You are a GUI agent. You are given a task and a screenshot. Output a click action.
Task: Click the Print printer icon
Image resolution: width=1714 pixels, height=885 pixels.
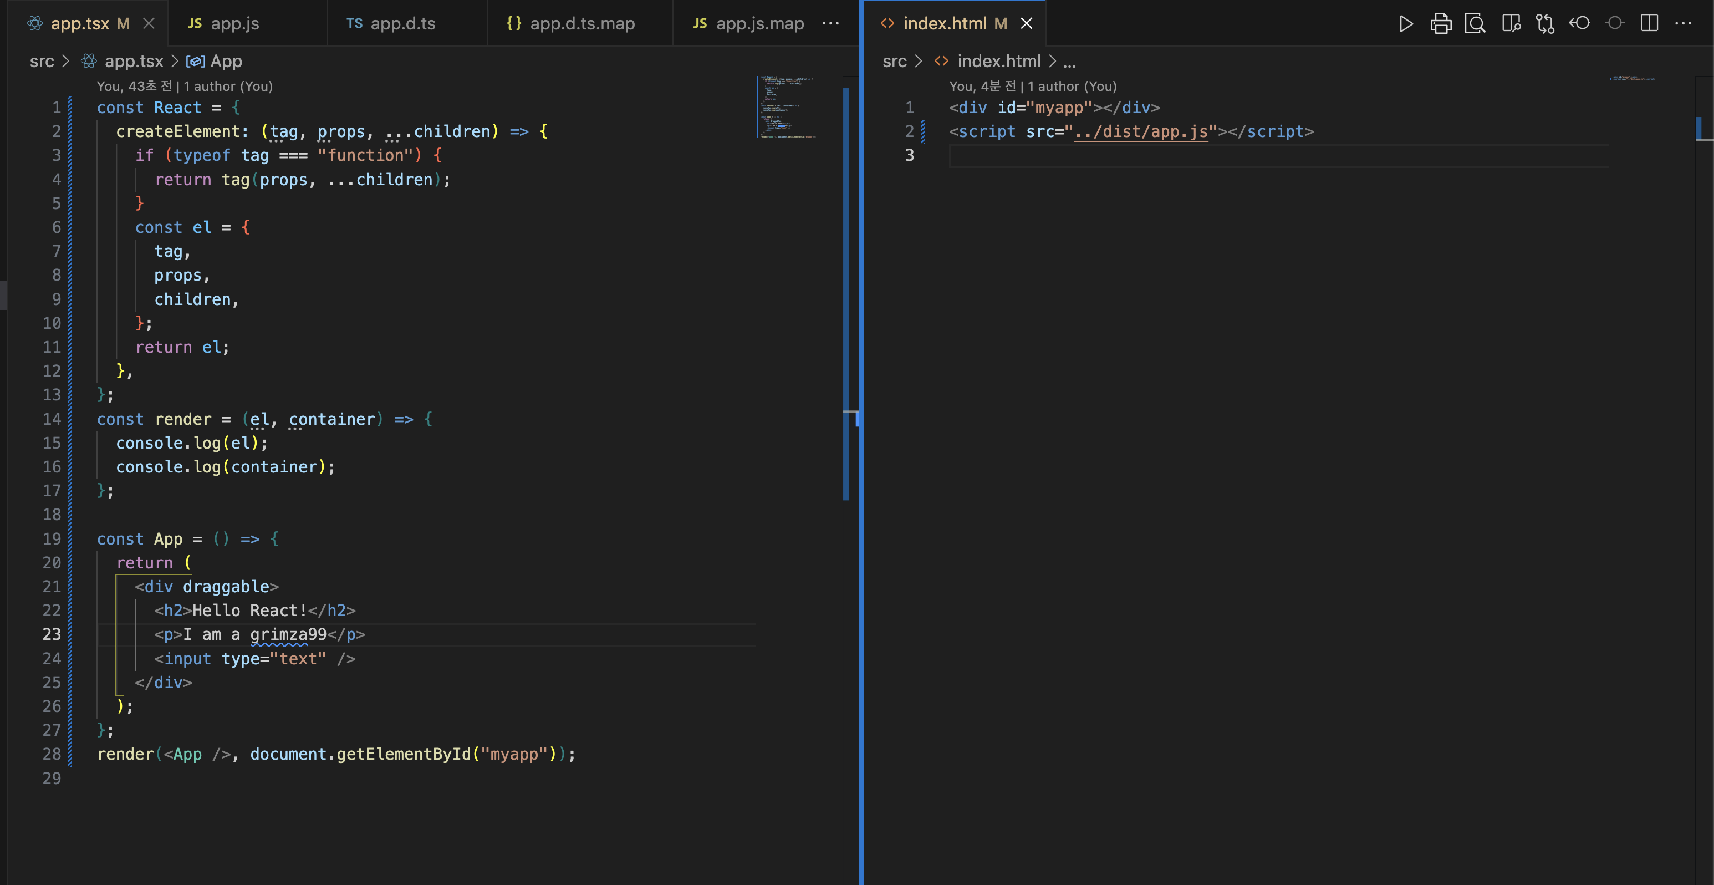tap(1441, 24)
